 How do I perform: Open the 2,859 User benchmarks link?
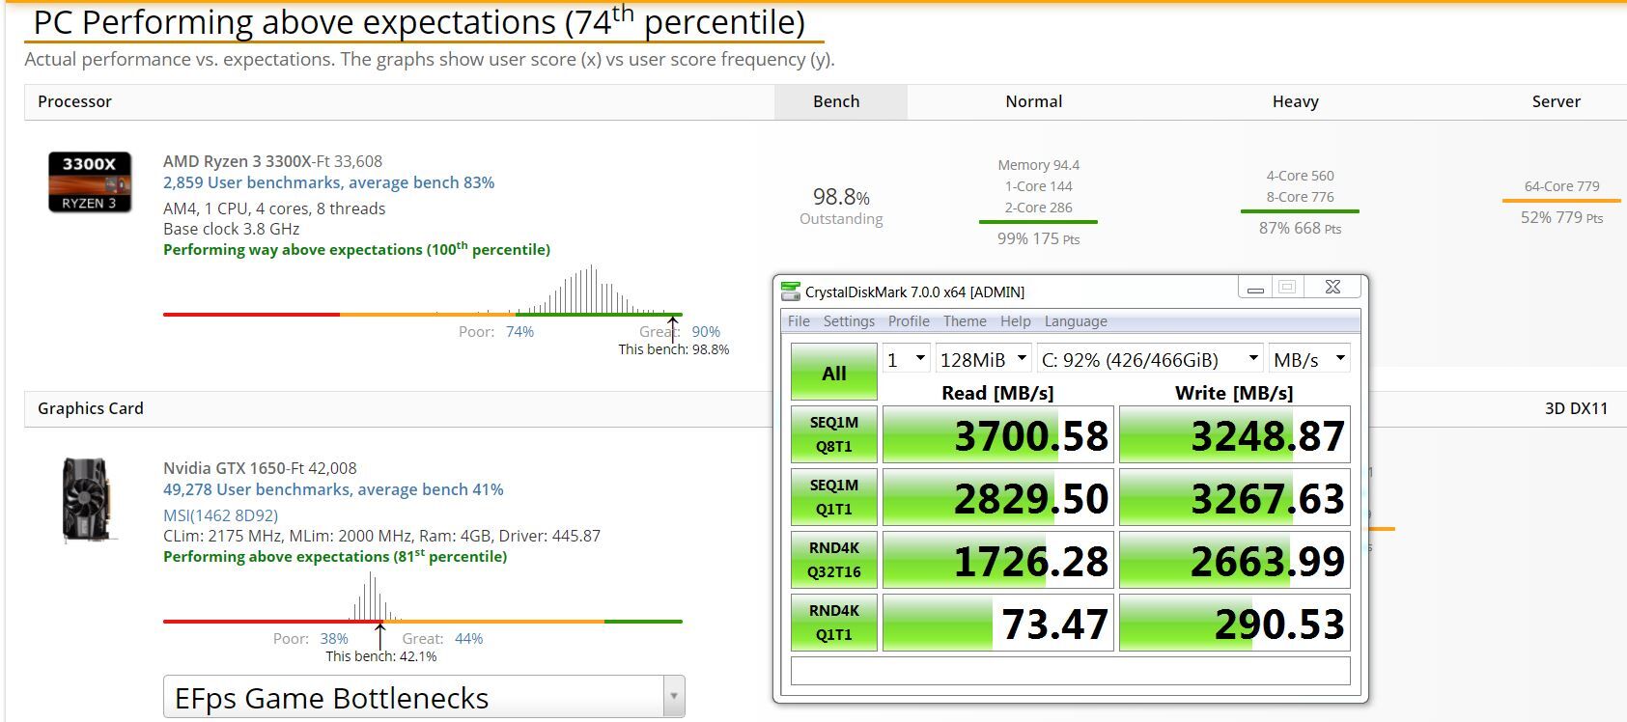coord(328,182)
